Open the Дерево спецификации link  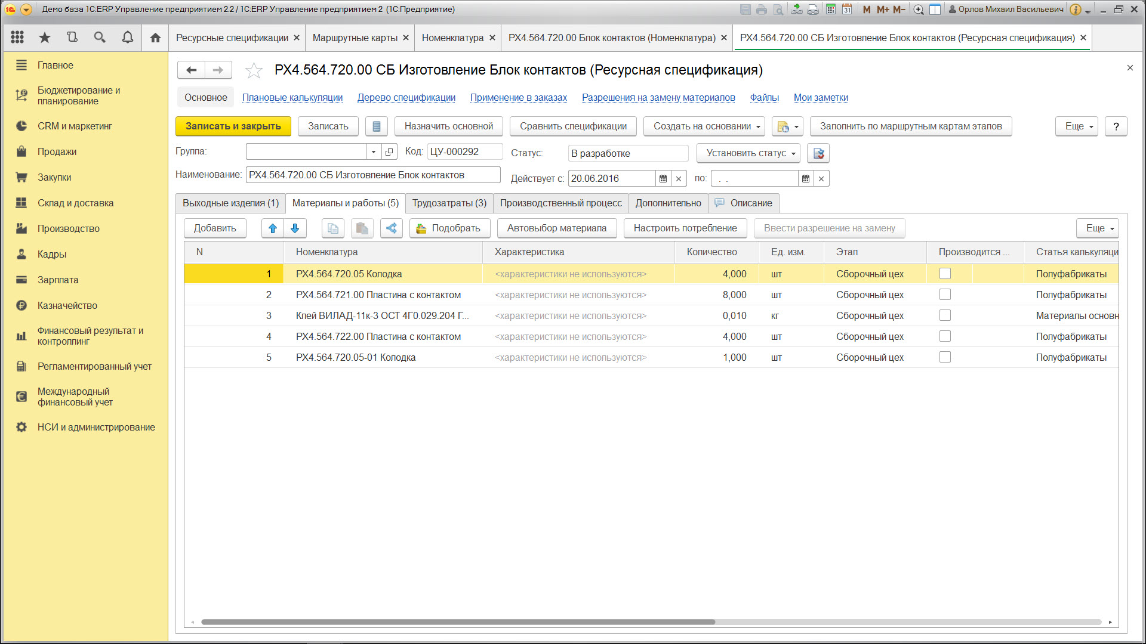(x=406, y=98)
